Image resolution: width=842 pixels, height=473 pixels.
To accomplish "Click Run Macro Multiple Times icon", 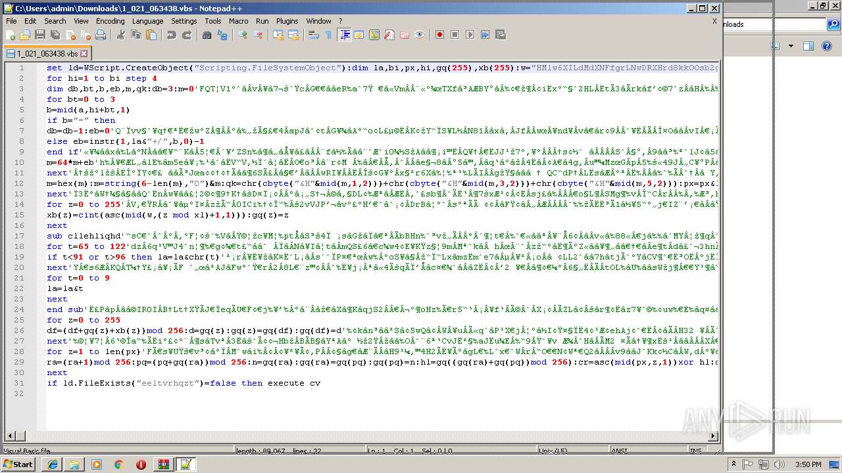I will [485, 35].
